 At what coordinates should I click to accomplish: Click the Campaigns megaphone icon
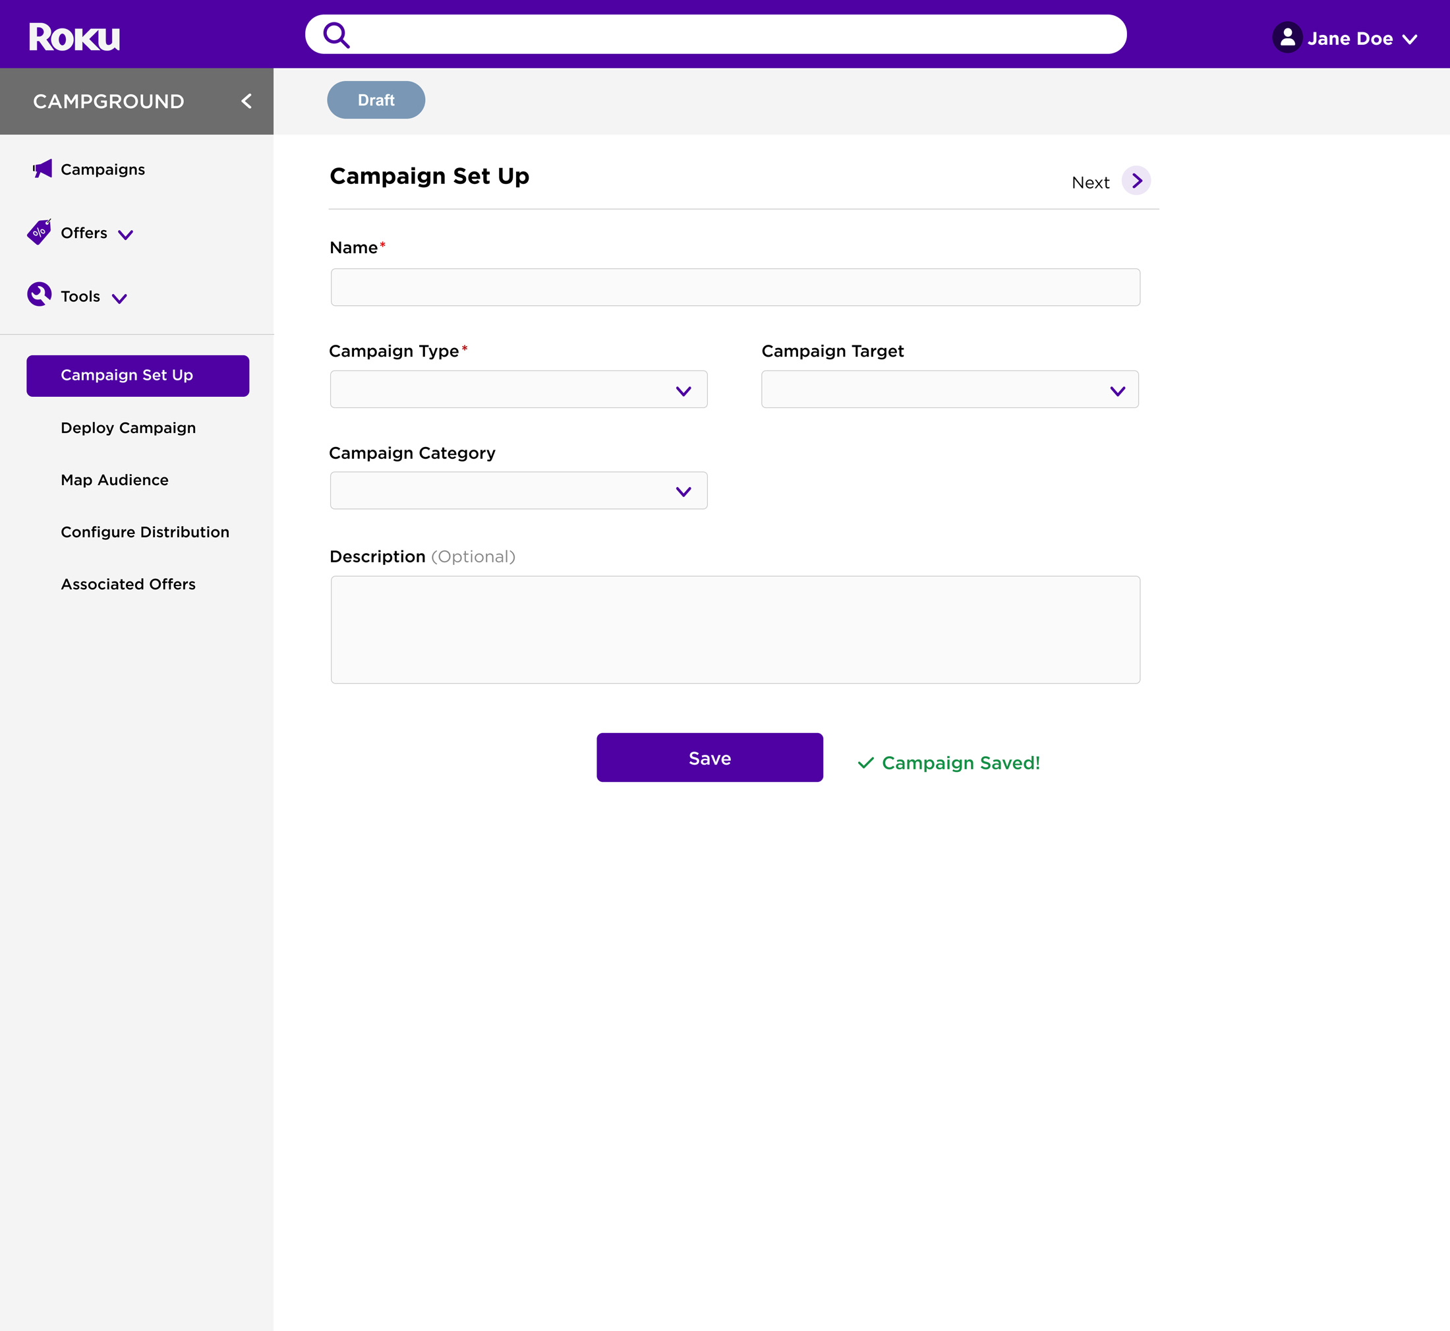(x=42, y=169)
